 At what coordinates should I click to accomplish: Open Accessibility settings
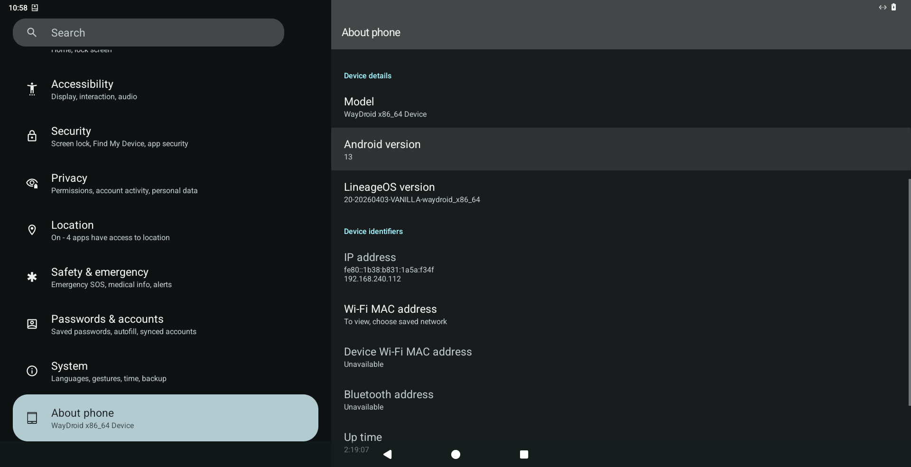pyautogui.click(x=166, y=89)
